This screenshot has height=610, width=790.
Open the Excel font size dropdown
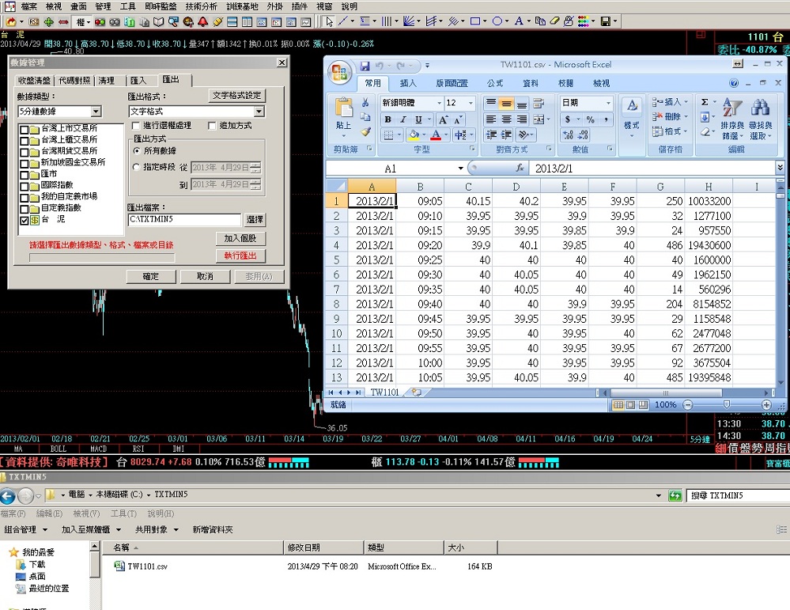471,103
